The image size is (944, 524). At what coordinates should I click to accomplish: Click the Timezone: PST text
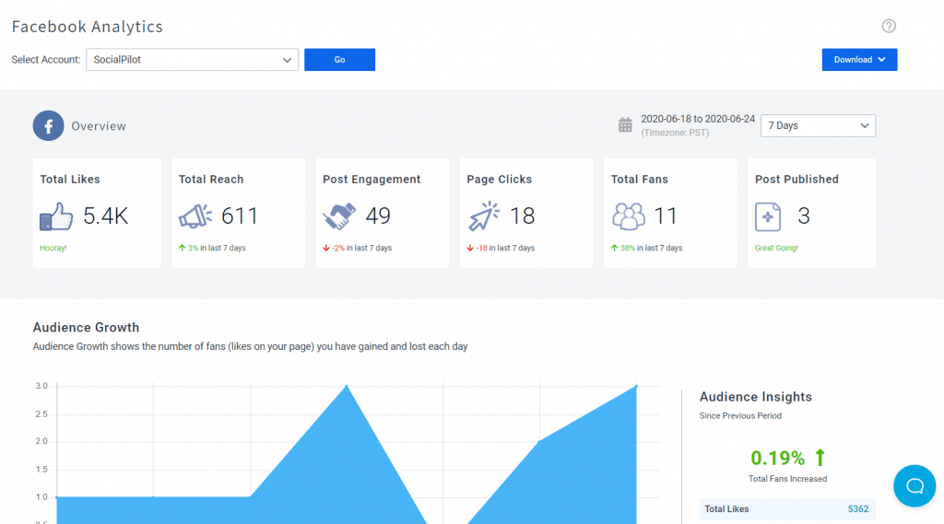pos(675,133)
